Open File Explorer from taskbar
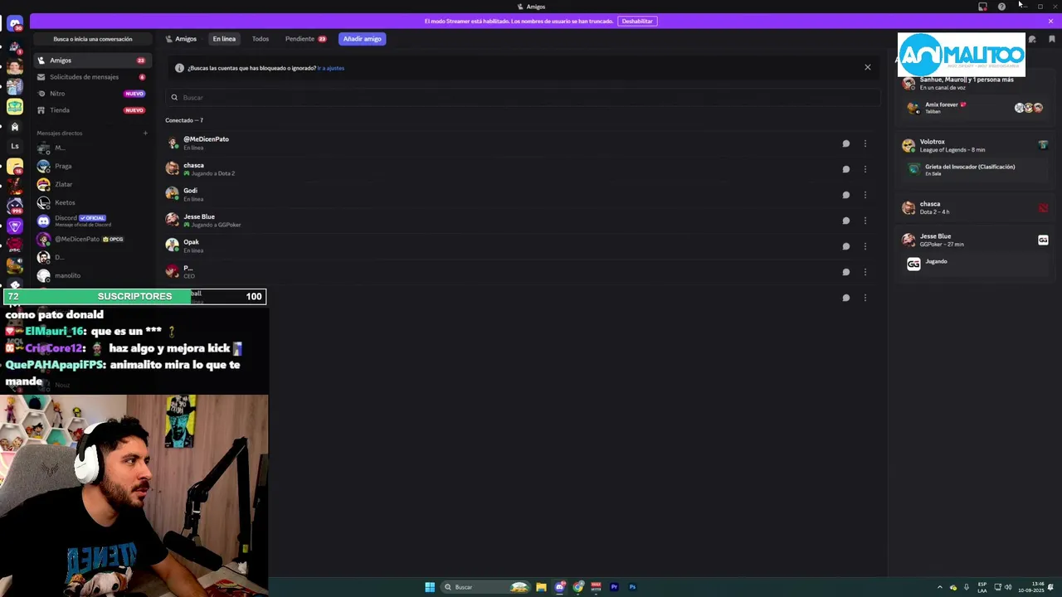The height and width of the screenshot is (597, 1062). click(541, 587)
